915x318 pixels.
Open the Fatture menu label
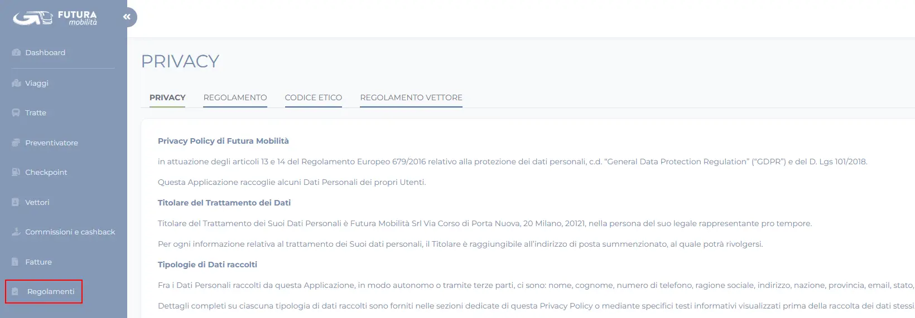tap(38, 262)
